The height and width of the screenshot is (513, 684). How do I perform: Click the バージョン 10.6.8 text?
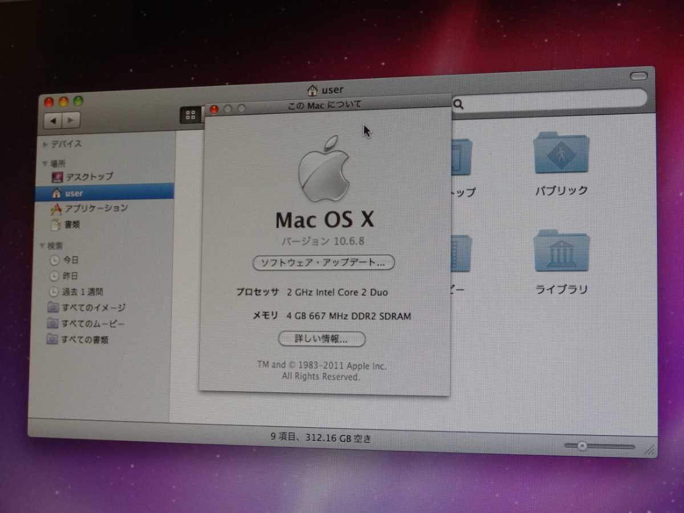coord(323,242)
